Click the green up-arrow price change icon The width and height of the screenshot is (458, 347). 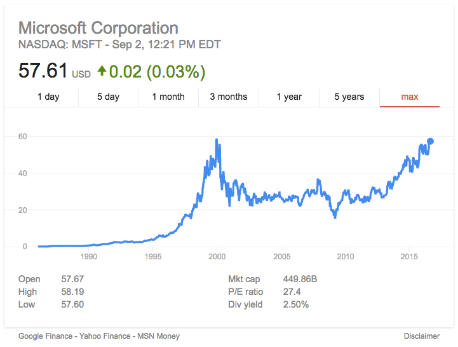[102, 71]
